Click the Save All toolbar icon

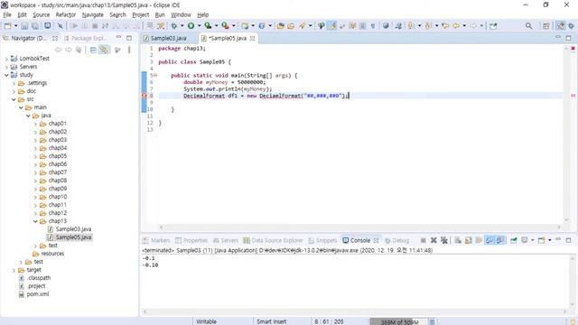click(35, 26)
